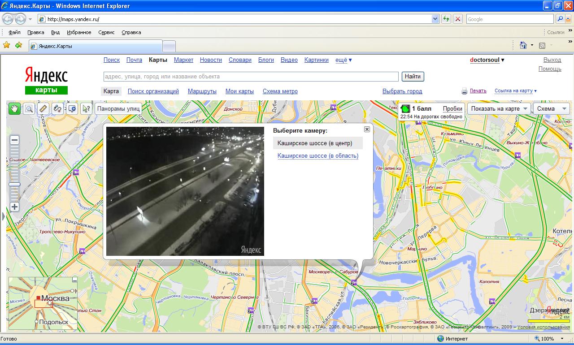The height and width of the screenshot is (345, 574).
Task: Click the green traffic light icon
Action: tap(405, 108)
